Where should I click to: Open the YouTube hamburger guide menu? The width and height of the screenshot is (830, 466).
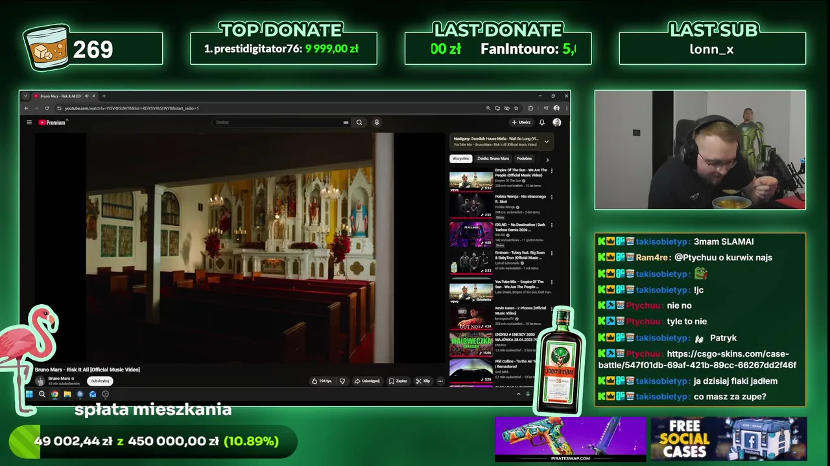[x=29, y=122]
